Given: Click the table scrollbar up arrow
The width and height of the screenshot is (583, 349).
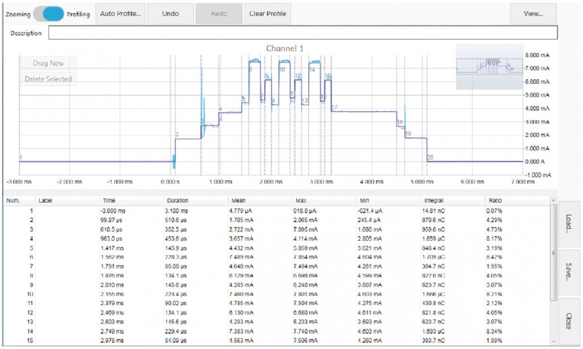Looking at the screenshot, I should click(553, 200).
